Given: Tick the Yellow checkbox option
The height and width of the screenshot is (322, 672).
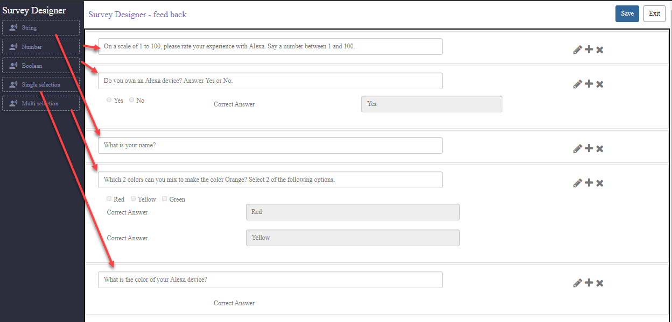Looking at the screenshot, I should (133, 199).
